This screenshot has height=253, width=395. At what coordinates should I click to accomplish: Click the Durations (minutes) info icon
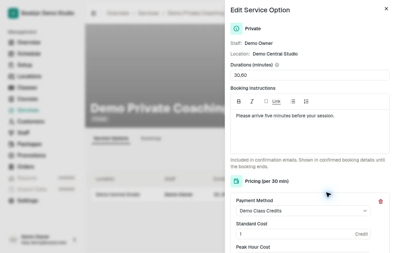click(277, 65)
